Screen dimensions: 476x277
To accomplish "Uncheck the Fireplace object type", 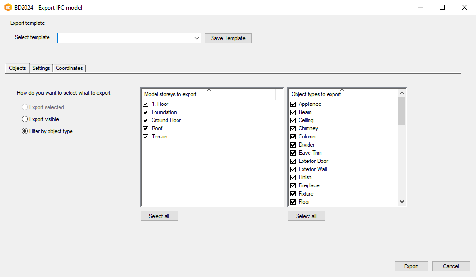I will (293, 185).
